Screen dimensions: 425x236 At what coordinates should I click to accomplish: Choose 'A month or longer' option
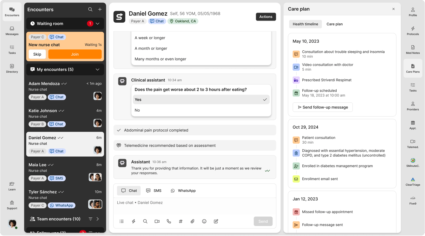click(x=201, y=48)
